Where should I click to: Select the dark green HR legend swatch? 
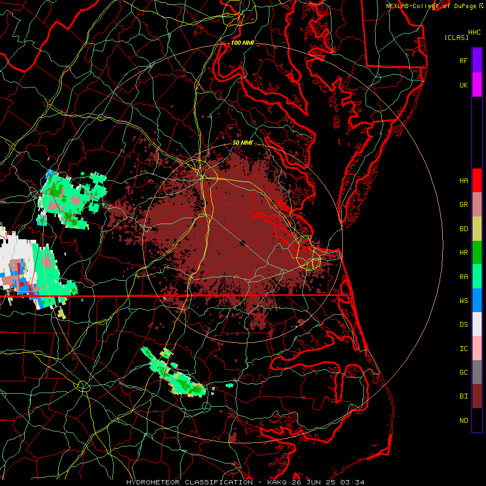click(477, 253)
